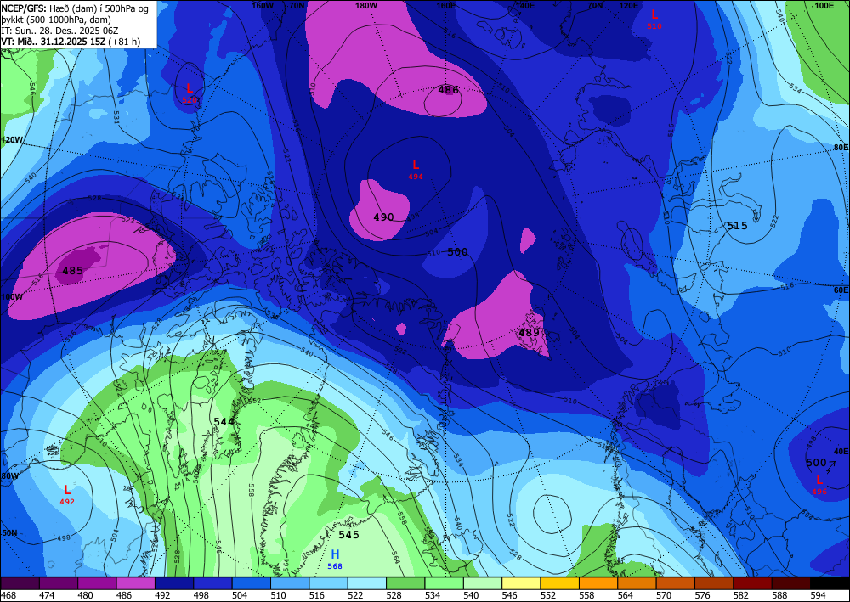Click the orange legend swatch above 558

coord(598,583)
